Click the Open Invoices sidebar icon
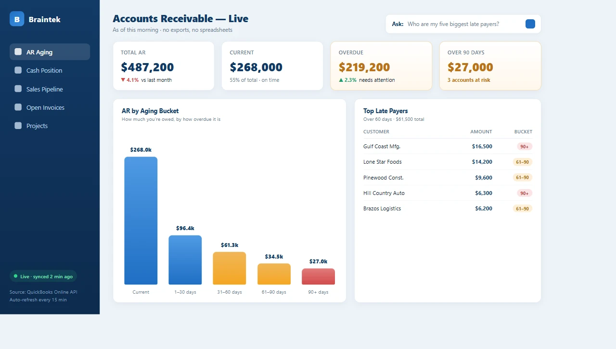This screenshot has width=616, height=349. click(x=18, y=107)
